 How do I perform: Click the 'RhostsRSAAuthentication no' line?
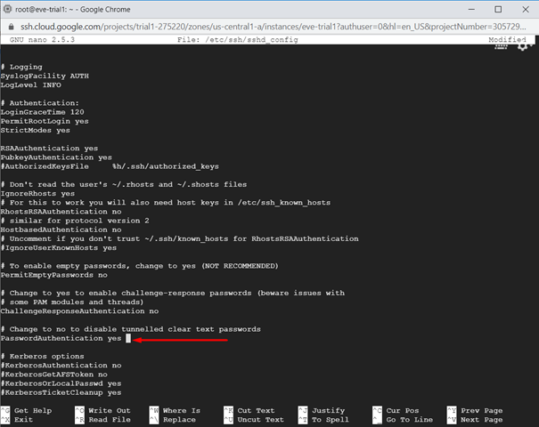click(x=61, y=212)
